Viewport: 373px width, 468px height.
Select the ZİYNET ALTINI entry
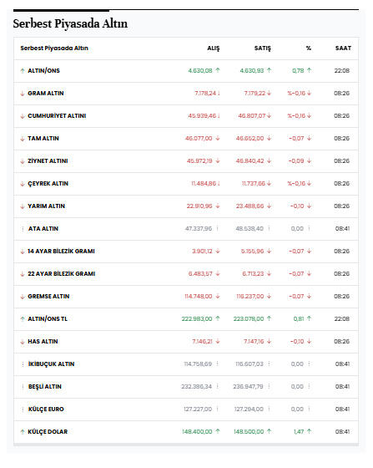click(x=48, y=160)
